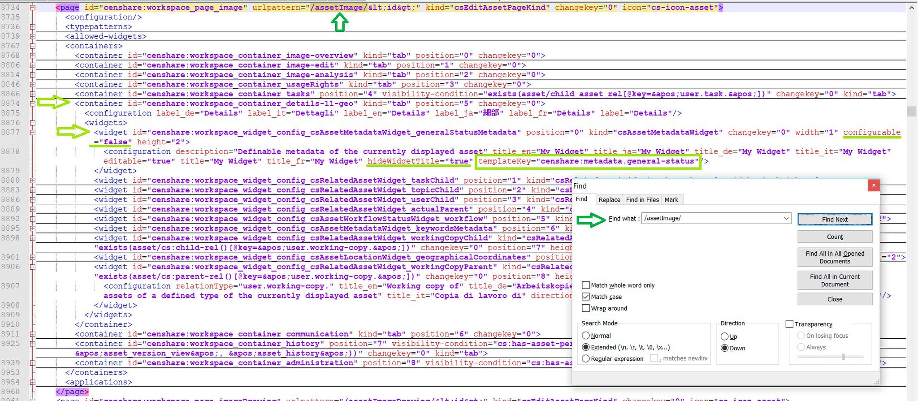918x401 pixels.
Task: Enable Match whole word only
Action: pos(585,285)
